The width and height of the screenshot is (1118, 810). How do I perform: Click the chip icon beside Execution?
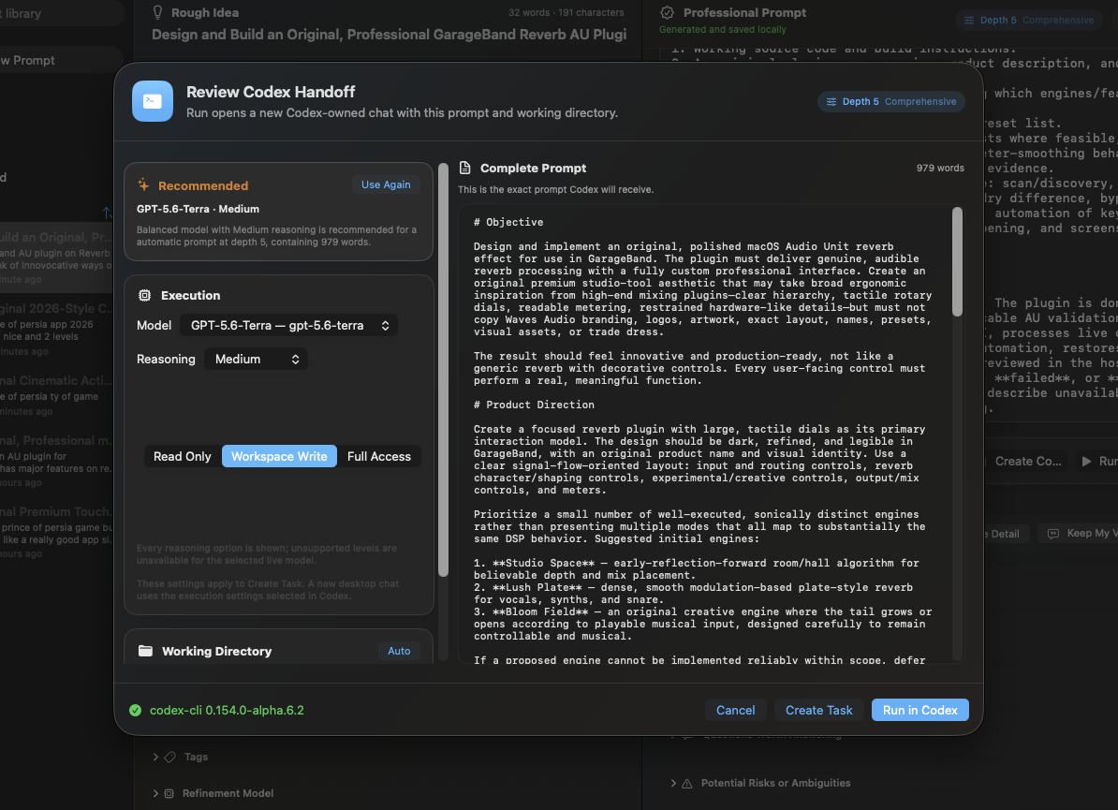[x=145, y=295]
